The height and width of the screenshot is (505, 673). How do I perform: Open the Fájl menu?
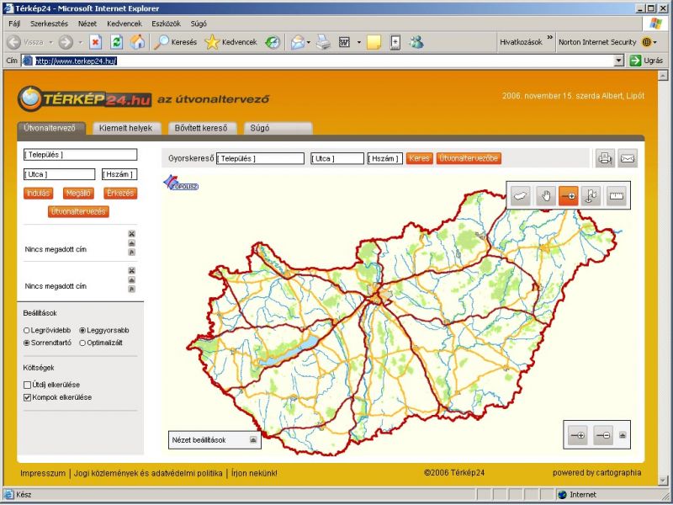point(14,24)
